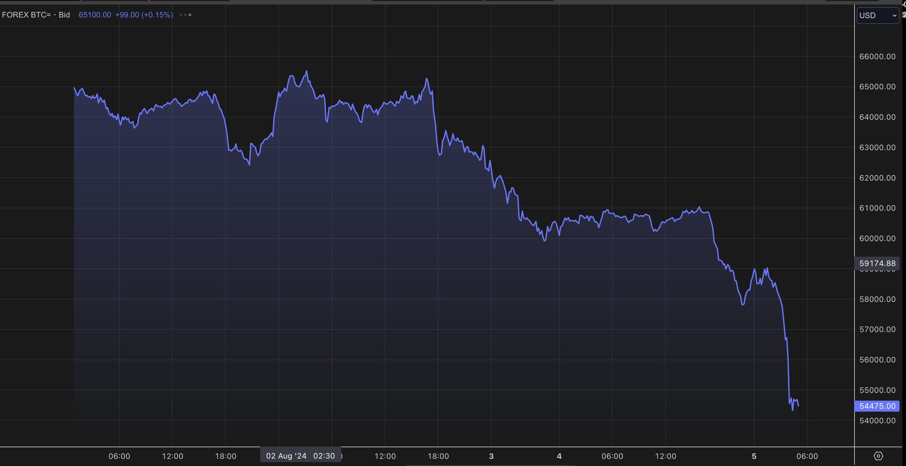Screen dimensions: 906x466
Task: Click the 54000.00 price axis label
Action: [877, 421]
